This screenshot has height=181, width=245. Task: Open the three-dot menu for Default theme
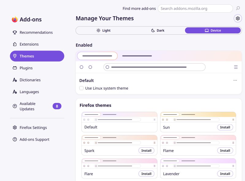tap(235, 80)
